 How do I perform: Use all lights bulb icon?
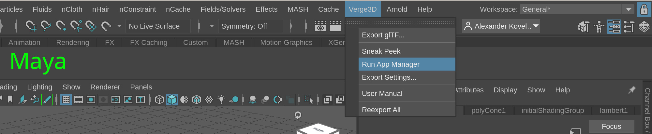point(221,100)
